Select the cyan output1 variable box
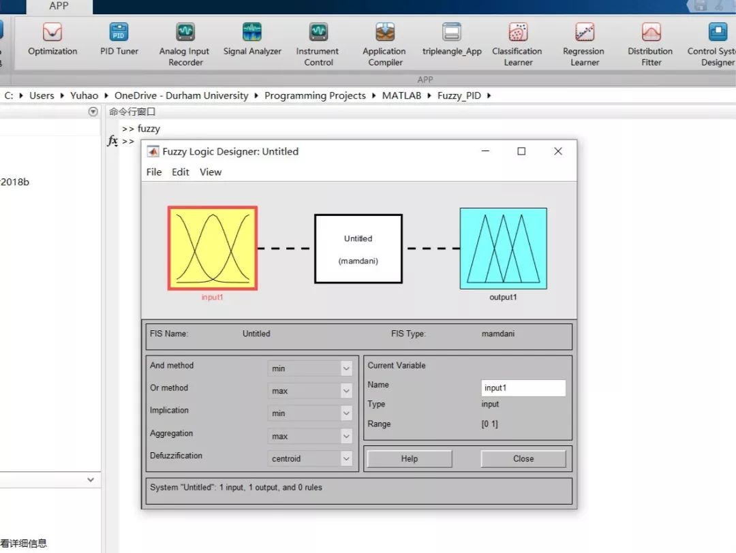 tap(503, 248)
